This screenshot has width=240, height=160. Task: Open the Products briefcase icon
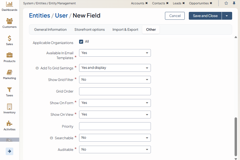pyautogui.click(x=9, y=56)
